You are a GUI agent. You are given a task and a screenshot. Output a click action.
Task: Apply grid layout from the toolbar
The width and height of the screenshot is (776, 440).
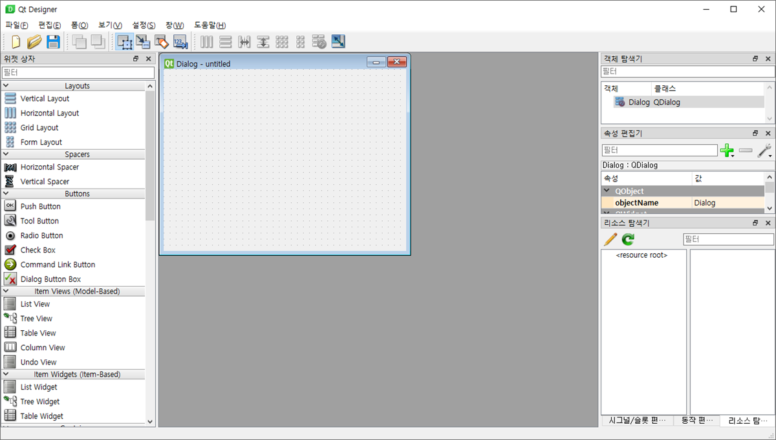[x=282, y=42]
